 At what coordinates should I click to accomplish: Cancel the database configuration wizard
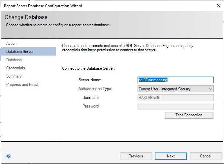205,156
